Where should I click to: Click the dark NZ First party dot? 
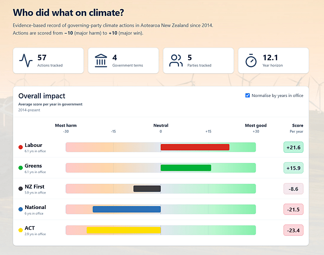click(20, 189)
